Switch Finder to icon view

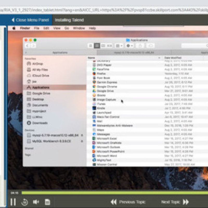(91, 46)
